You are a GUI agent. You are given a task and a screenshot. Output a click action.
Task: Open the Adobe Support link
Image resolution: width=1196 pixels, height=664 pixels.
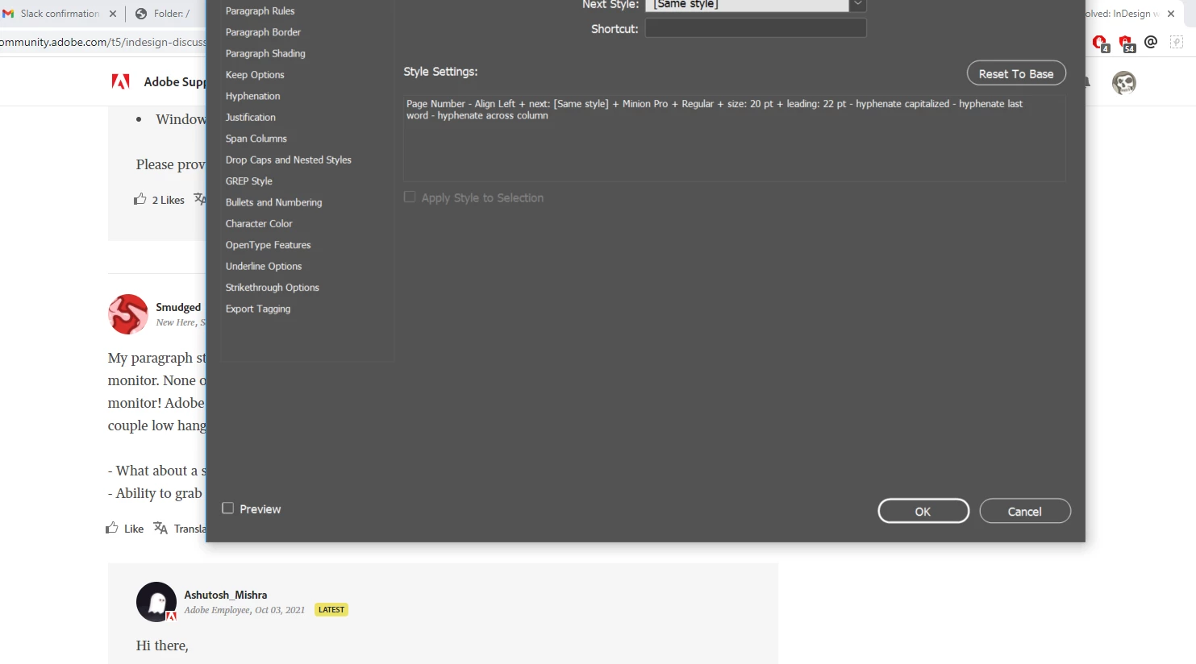tap(175, 82)
